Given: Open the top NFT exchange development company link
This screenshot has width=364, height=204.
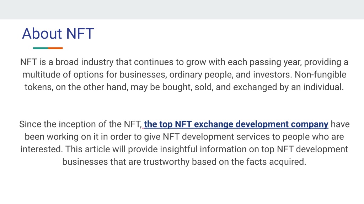Looking at the screenshot, I should [236, 124].
